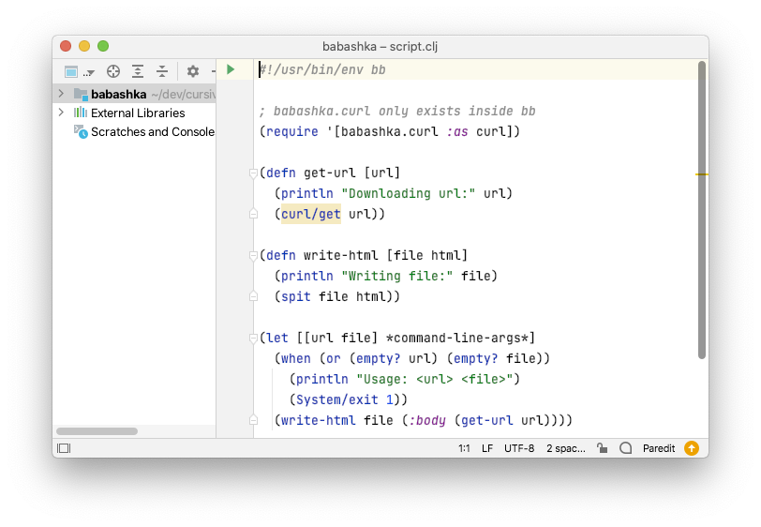Viewport: 761px width, 527px height.
Task: Click *command-line-args* symbol
Action: (456, 339)
